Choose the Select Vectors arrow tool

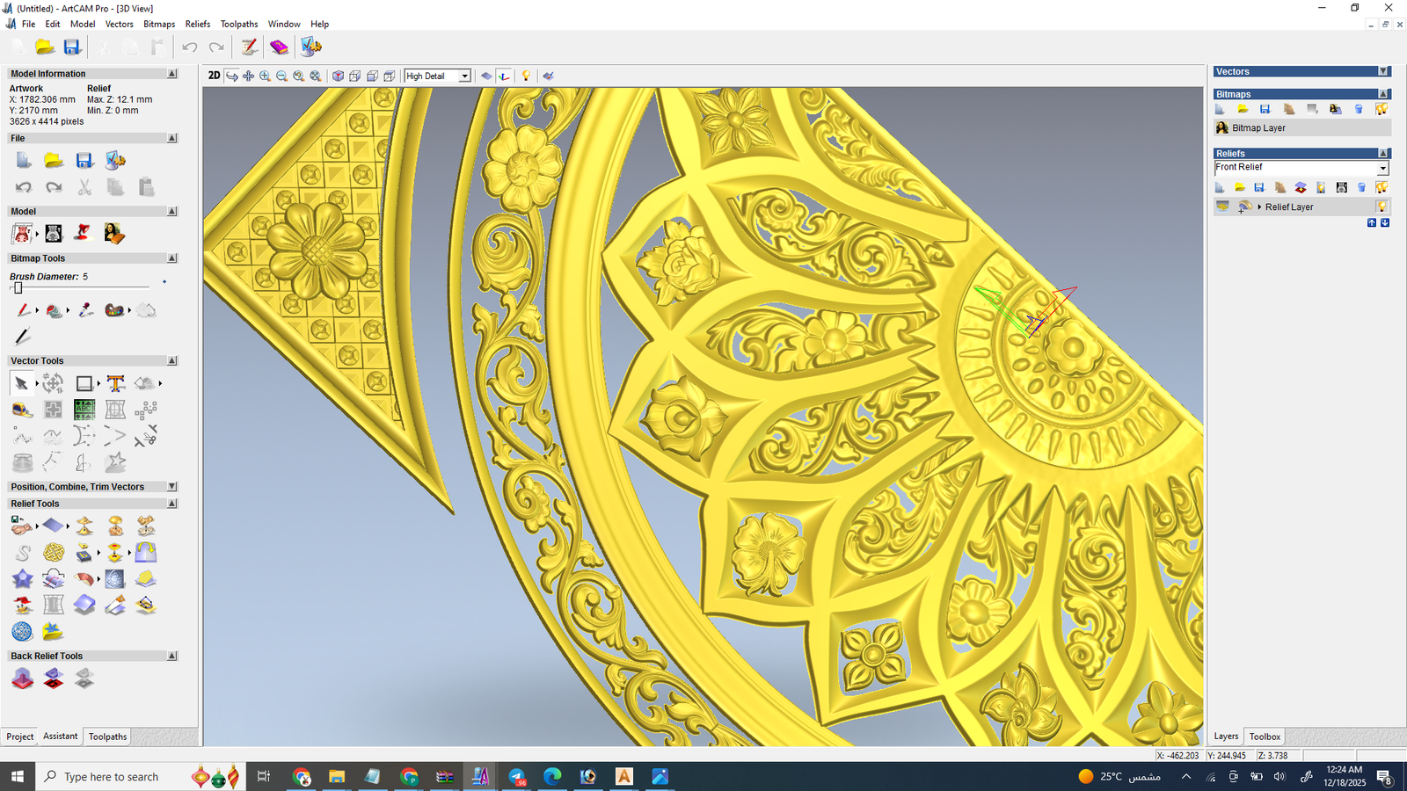point(21,383)
